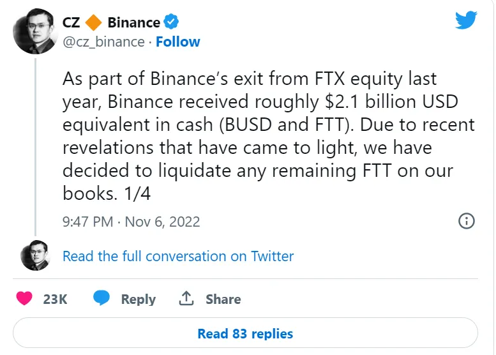Click the Reply text label
Image resolution: width=496 pixels, height=355 pixels.
tap(139, 299)
